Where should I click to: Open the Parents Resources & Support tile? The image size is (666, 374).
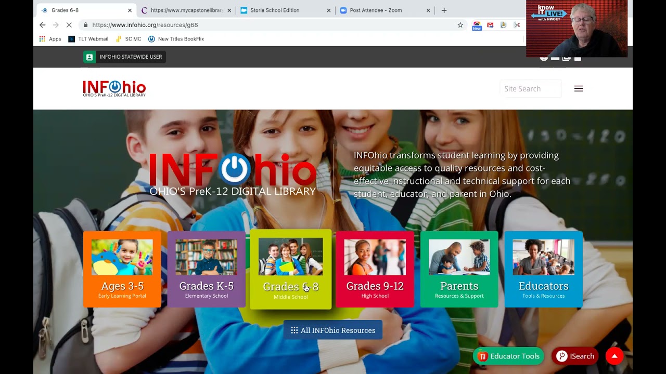[459, 269]
